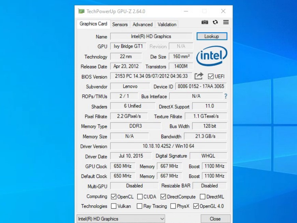Select the Validation tab
The image size is (297, 223).
(x=167, y=25)
